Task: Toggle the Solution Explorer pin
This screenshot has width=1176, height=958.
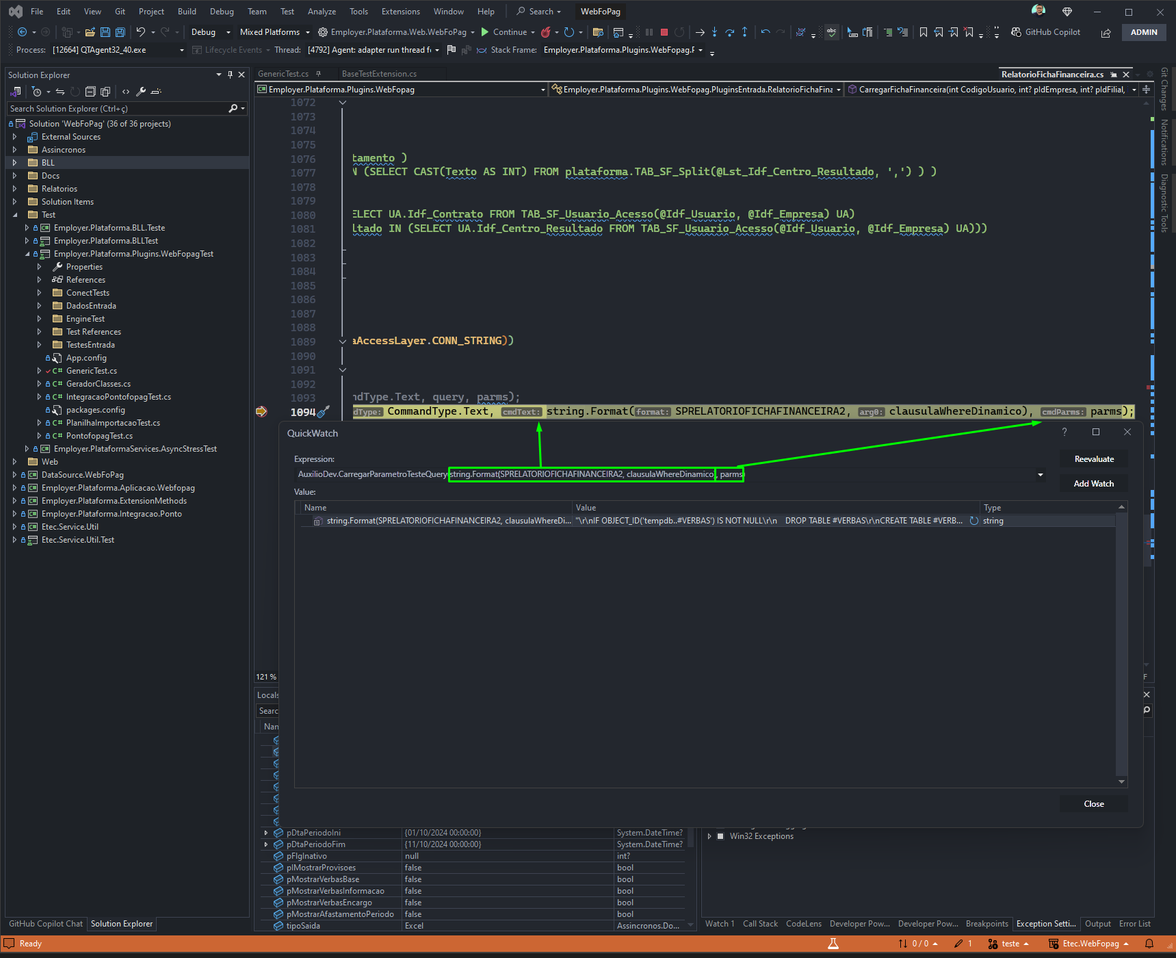Action: click(x=230, y=75)
